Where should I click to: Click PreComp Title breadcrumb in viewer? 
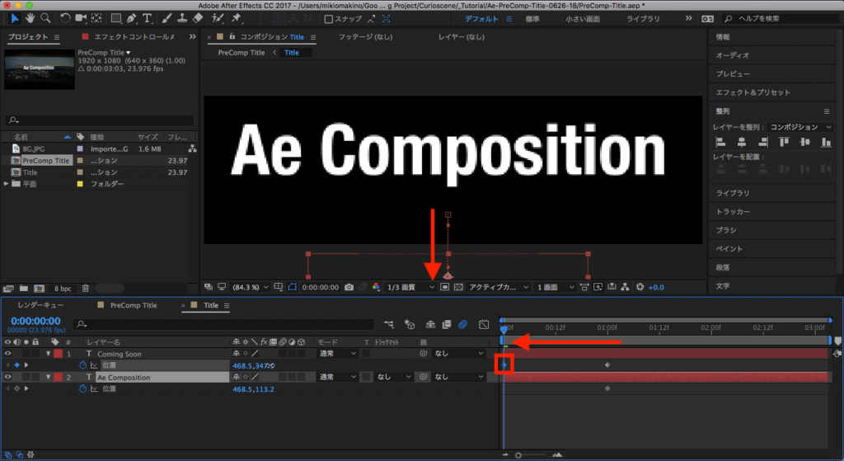tap(241, 52)
